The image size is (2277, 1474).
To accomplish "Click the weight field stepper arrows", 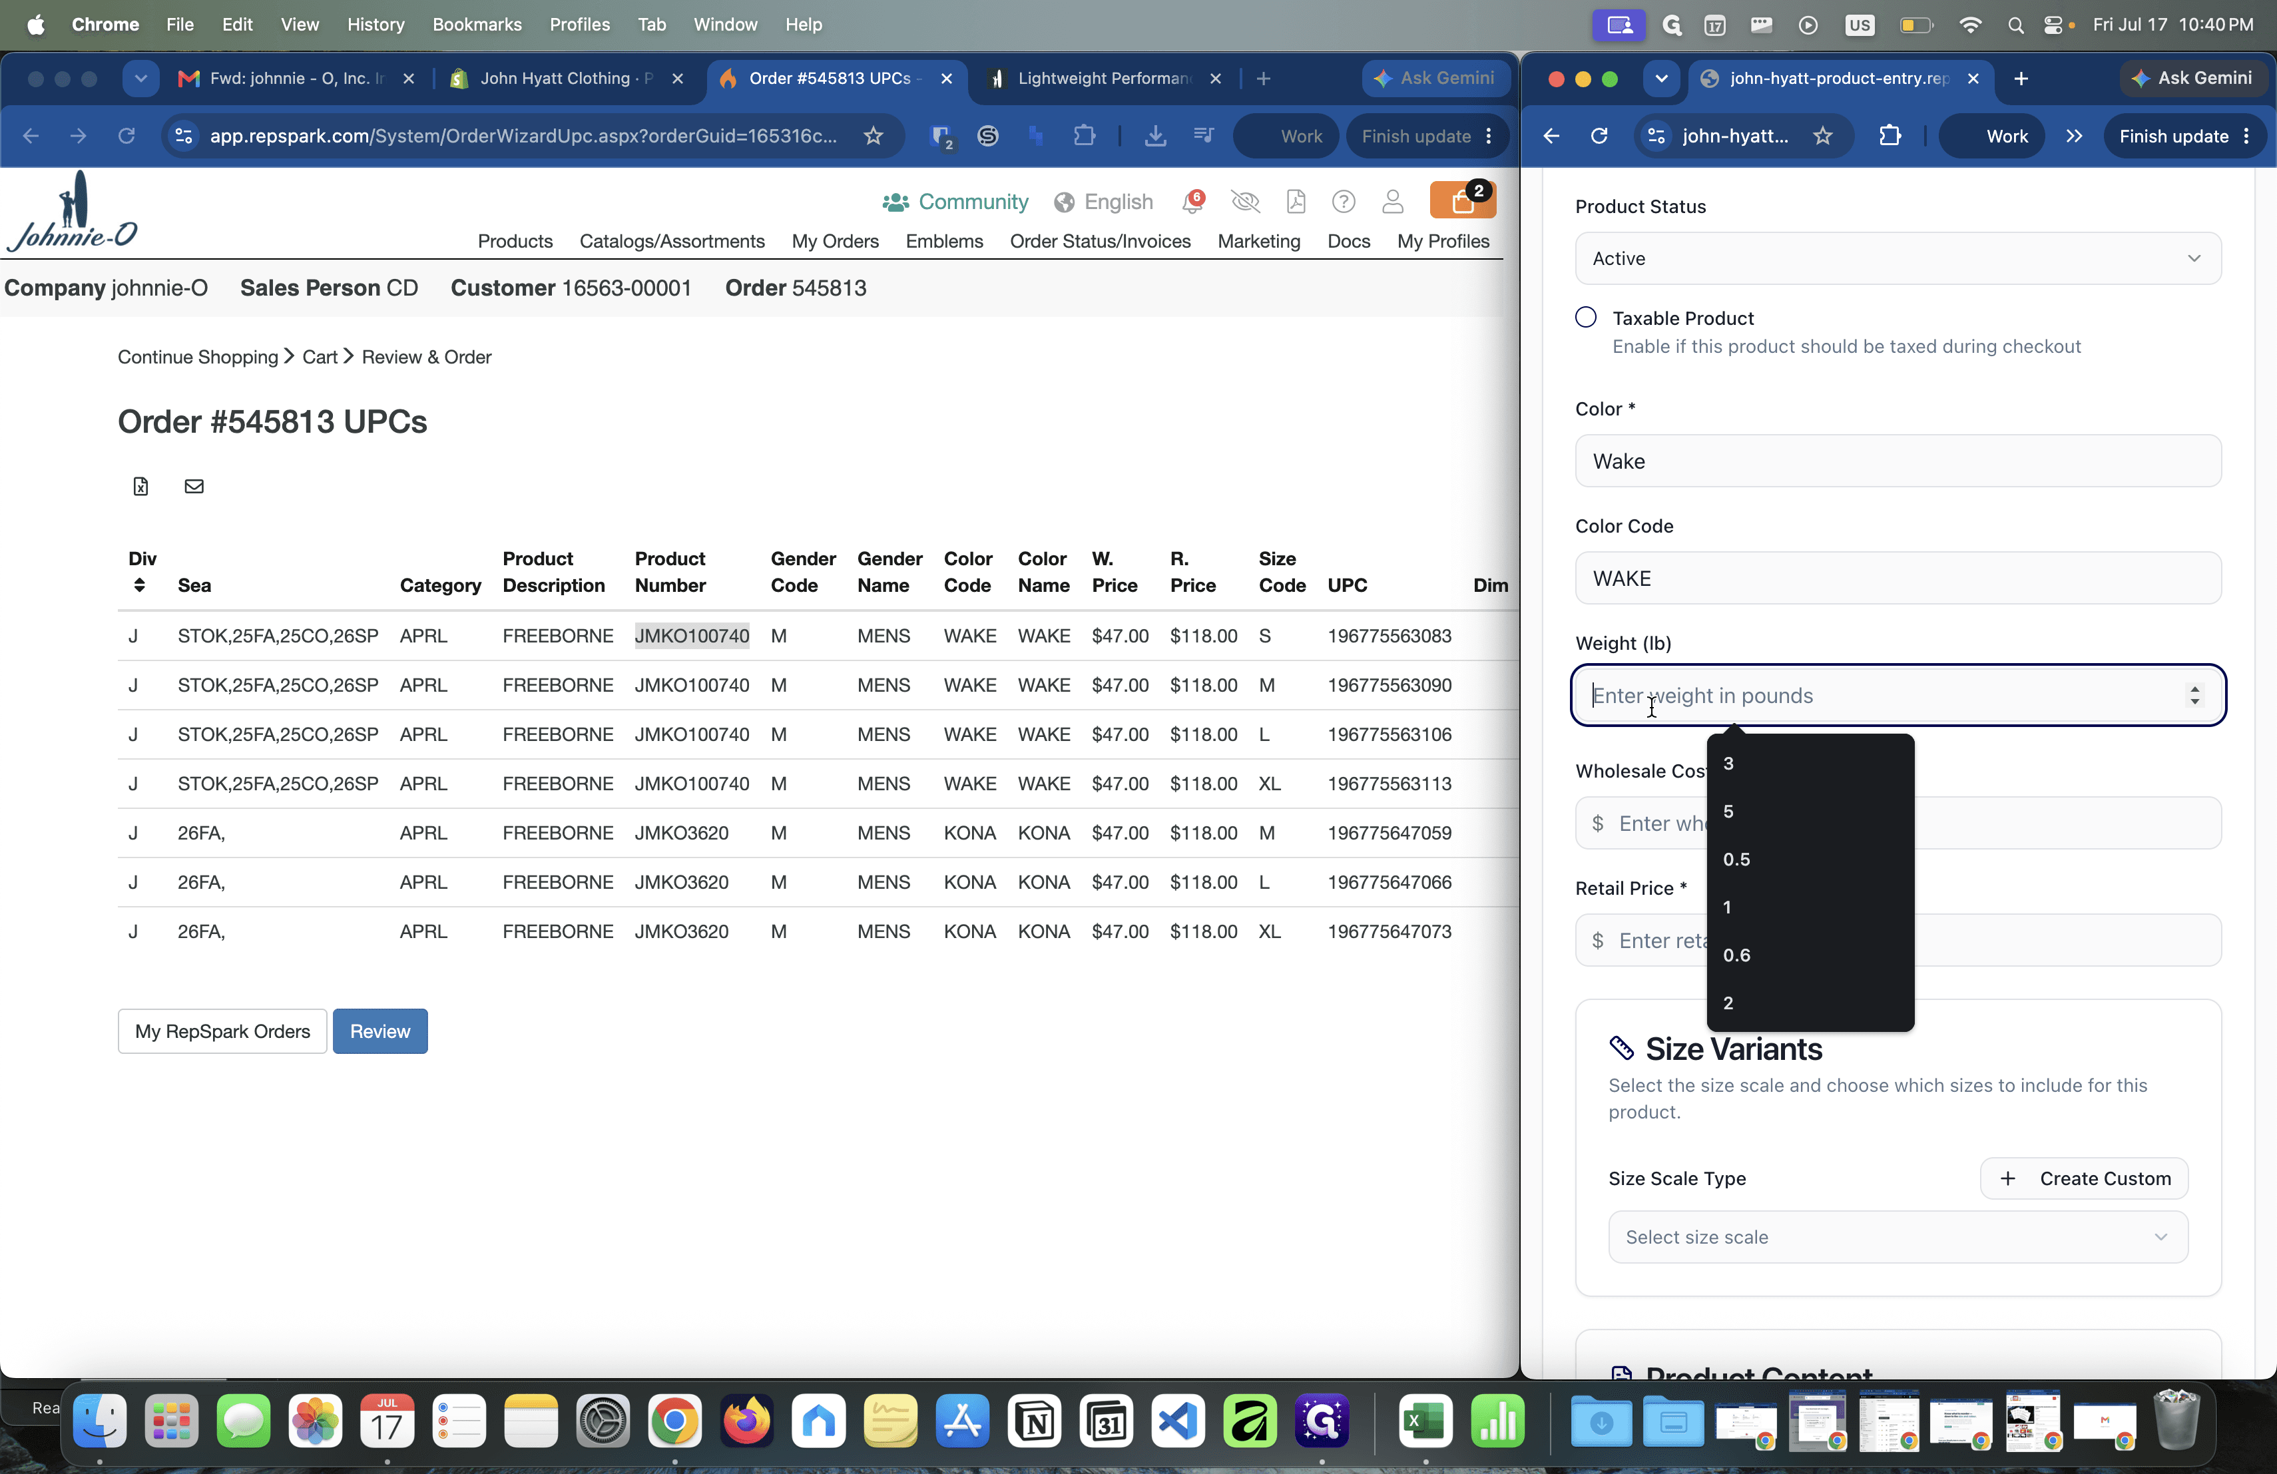I will click(x=2194, y=696).
